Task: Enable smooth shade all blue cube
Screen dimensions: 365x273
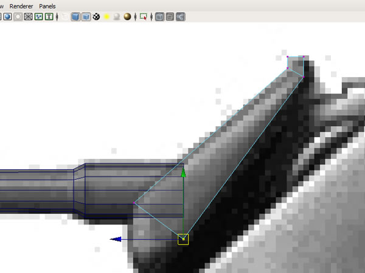Action: (75, 17)
